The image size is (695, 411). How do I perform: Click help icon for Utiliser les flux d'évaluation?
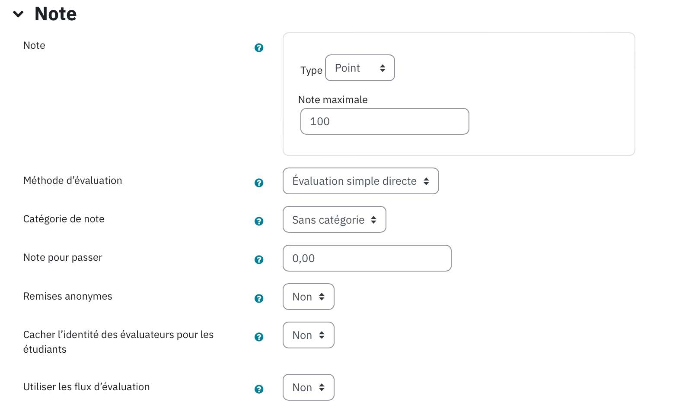click(x=259, y=389)
